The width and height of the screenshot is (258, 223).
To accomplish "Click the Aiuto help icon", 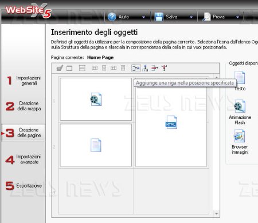I will (112, 17).
